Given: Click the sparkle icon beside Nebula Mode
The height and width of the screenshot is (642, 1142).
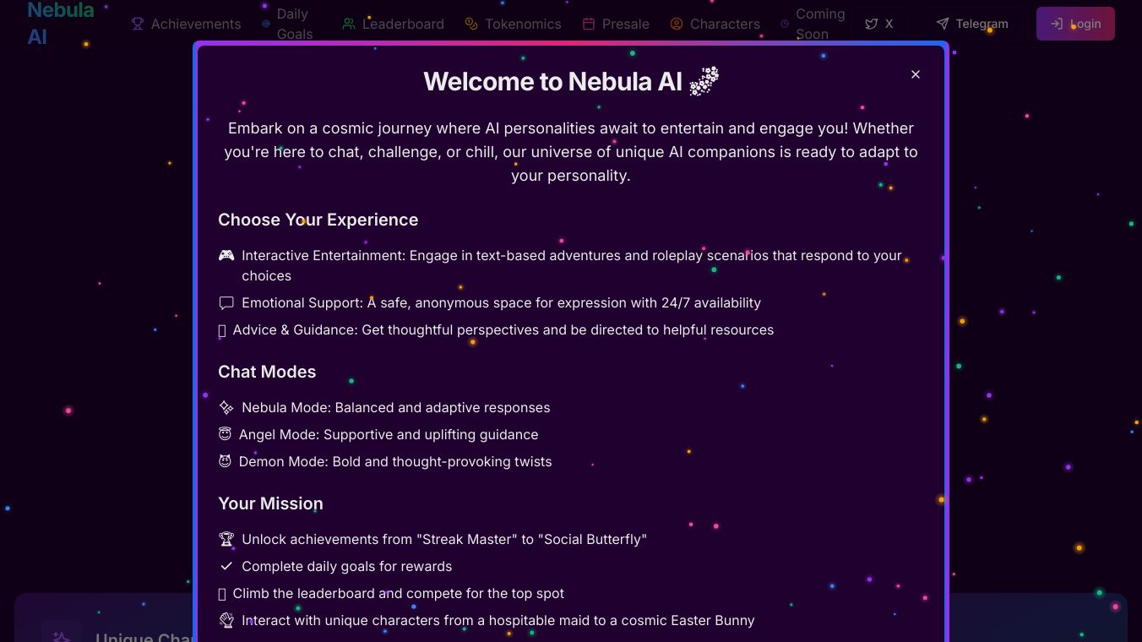Looking at the screenshot, I should [x=226, y=407].
